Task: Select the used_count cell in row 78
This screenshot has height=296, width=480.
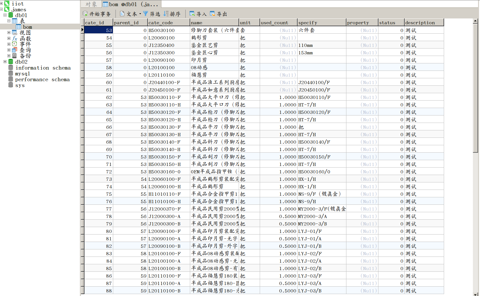Action: [x=278, y=216]
